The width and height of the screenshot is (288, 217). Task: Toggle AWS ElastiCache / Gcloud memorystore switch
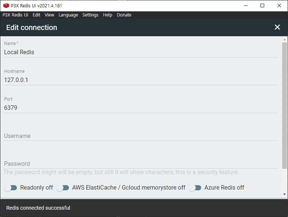63,188
